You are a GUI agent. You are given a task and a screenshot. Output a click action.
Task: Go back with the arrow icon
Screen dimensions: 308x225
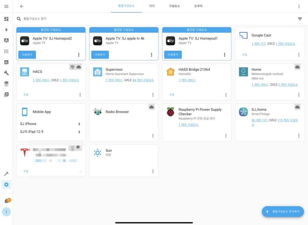coord(22,6)
